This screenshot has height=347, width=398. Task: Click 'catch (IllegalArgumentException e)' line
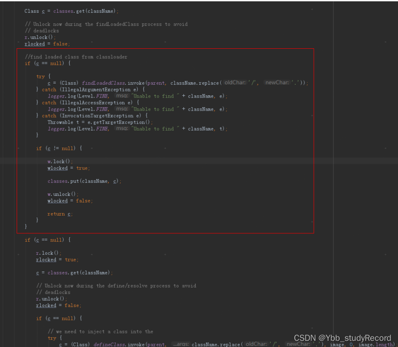[x=91, y=90]
